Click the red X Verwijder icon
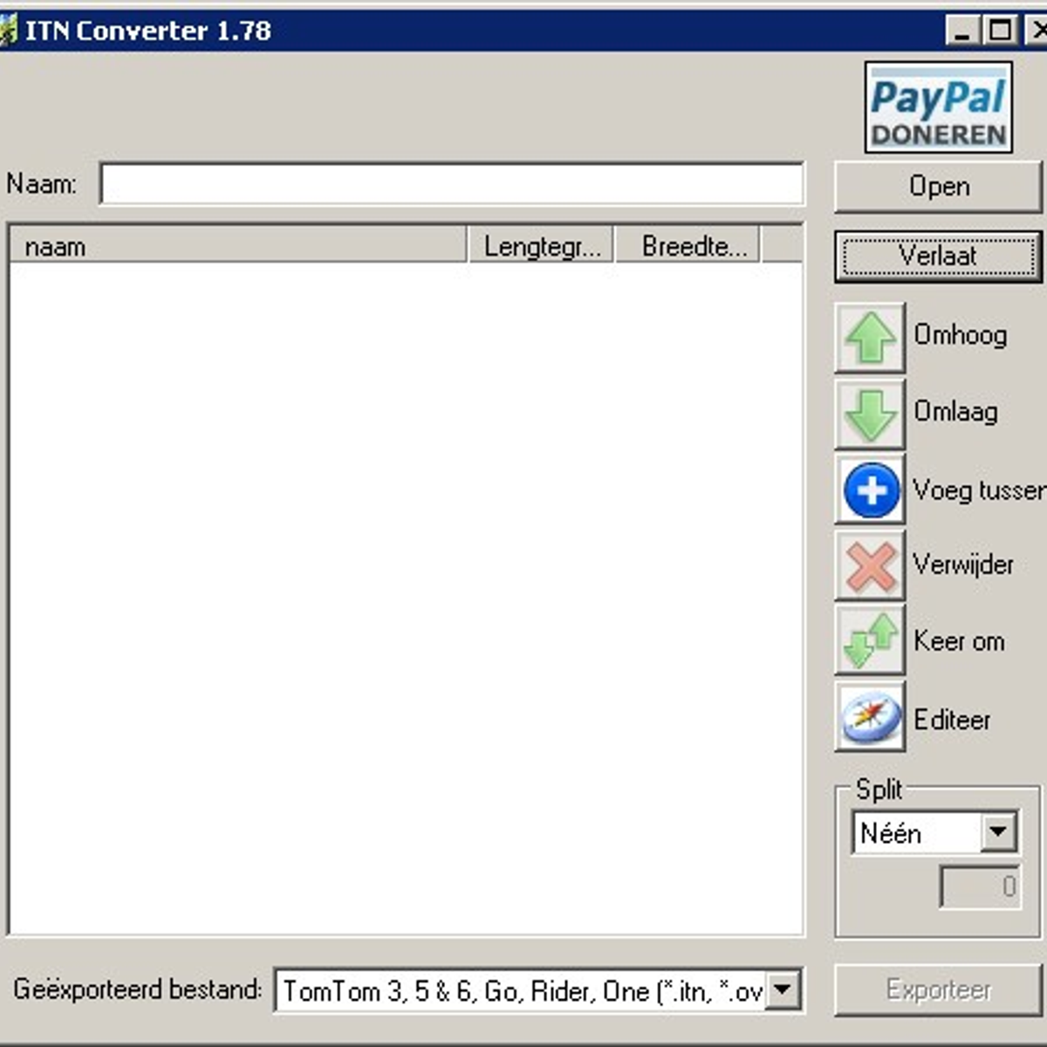The height and width of the screenshot is (1047, 1047). (870, 566)
